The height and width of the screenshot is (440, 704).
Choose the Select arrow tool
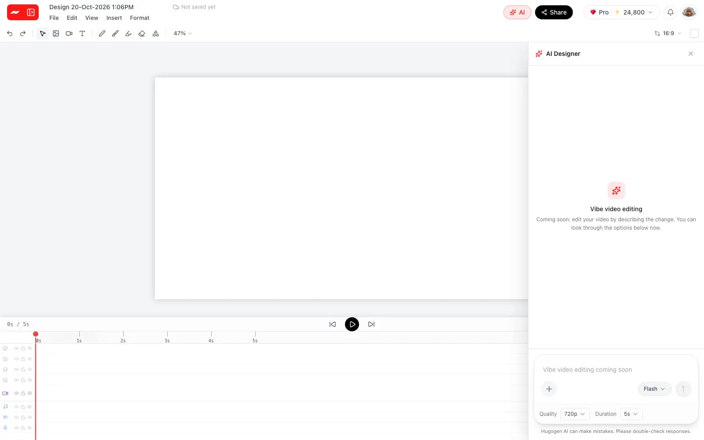[x=43, y=33]
